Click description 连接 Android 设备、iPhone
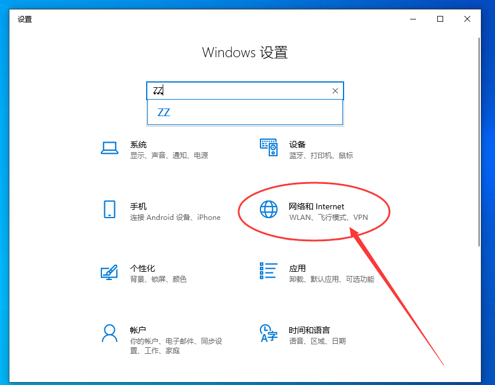Image resolution: width=495 pixels, height=385 pixels. point(175,218)
